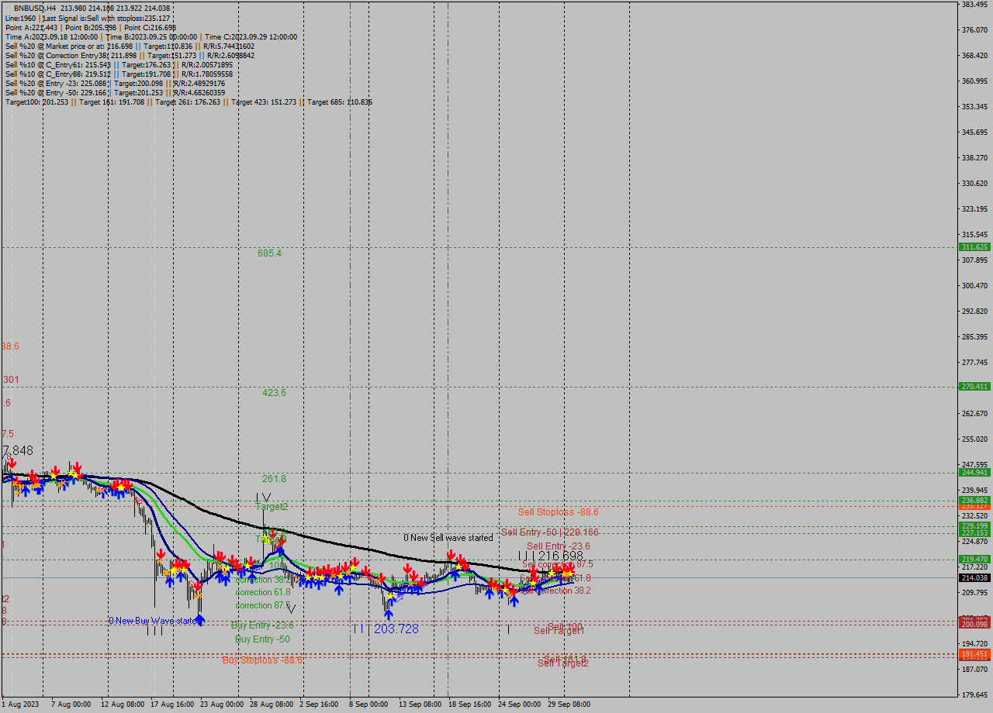This screenshot has width=993, height=713.
Task: Click the downward 'V' marker below correction 87.5
Action: click(292, 608)
